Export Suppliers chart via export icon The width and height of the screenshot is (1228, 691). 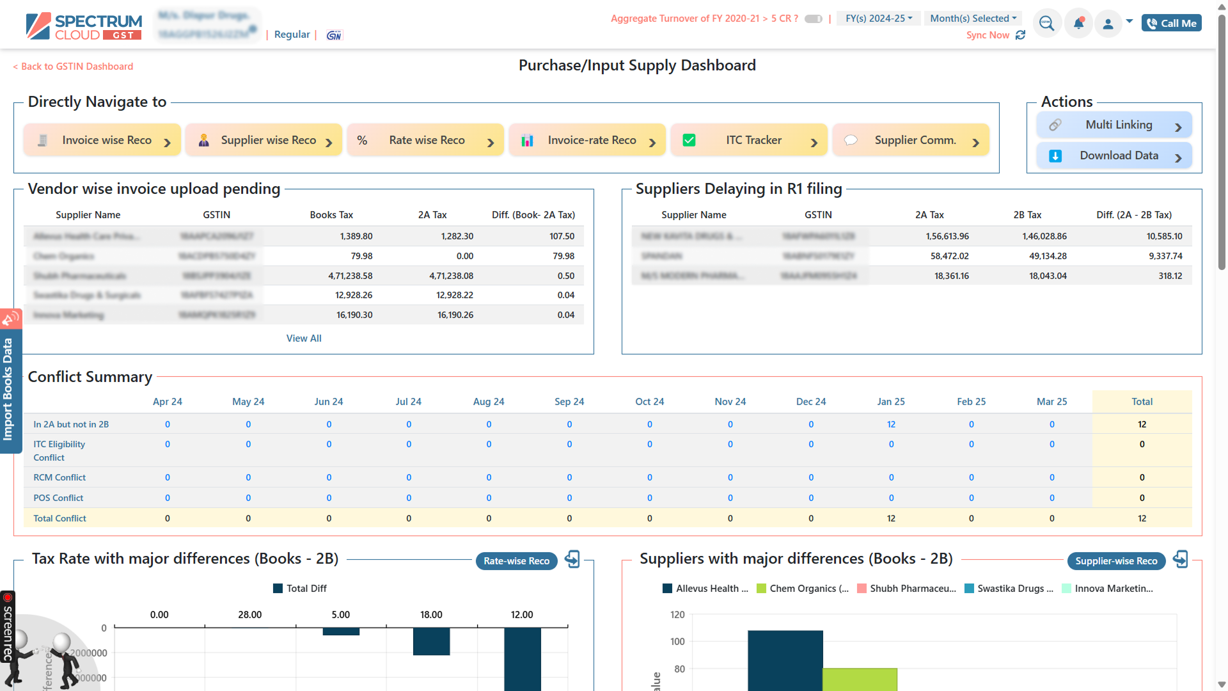pos(1181,559)
